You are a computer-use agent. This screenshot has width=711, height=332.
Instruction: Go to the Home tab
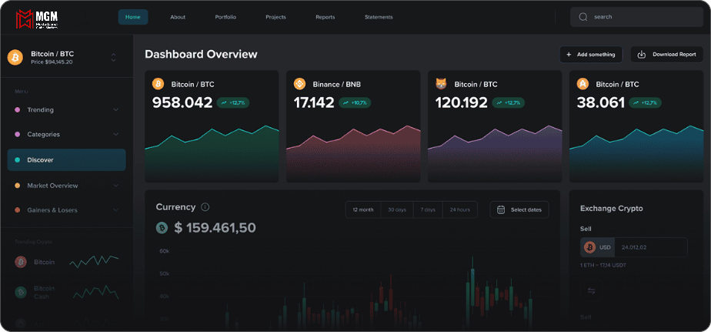pos(133,17)
